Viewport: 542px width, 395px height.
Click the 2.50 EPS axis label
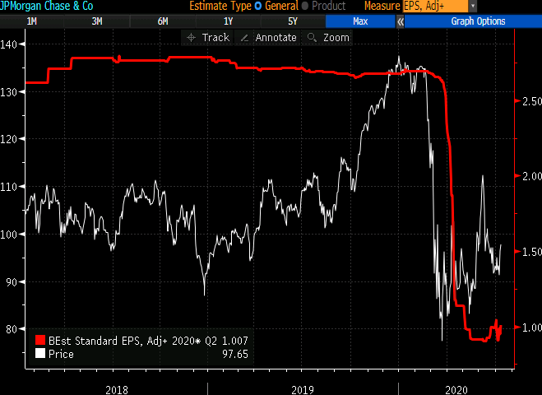click(x=531, y=101)
